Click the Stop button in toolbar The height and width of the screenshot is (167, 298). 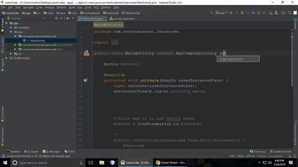pyautogui.click(x=264, y=13)
